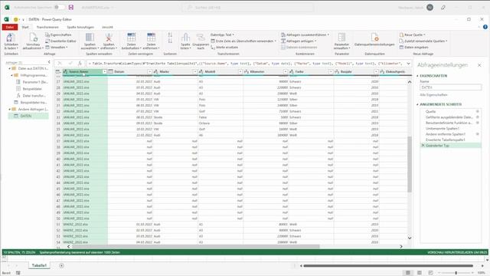490x276 pixels.
Task: Click the query Name input field
Action: [450, 87]
